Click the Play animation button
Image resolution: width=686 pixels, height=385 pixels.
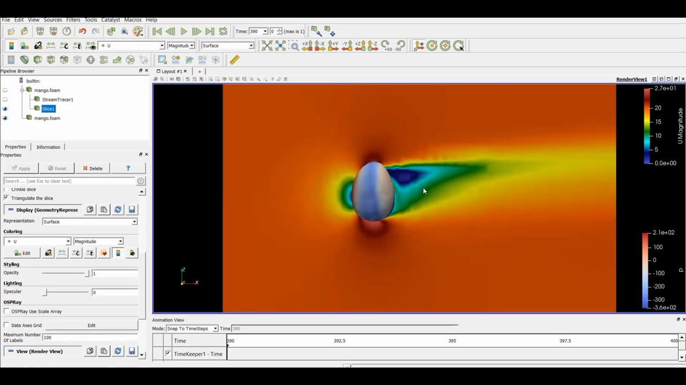(184, 32)
